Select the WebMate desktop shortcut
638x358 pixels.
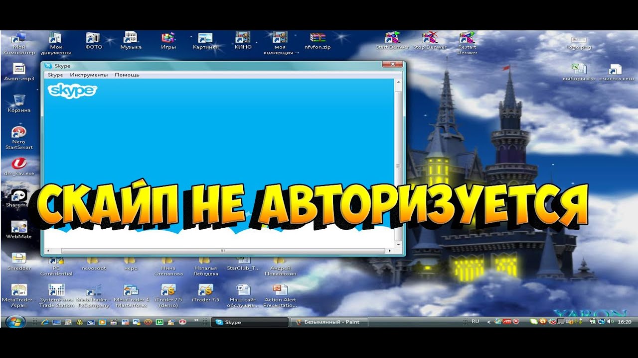[18, 230]
